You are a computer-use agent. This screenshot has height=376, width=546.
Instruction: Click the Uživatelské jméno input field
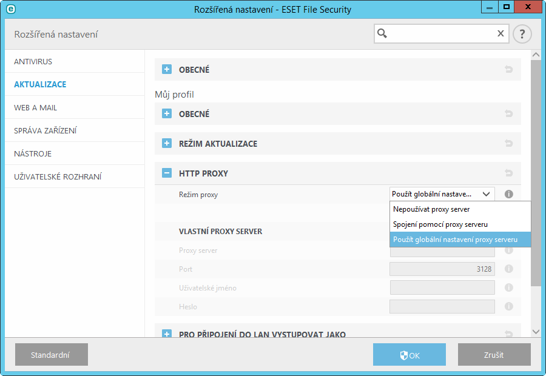442,288
